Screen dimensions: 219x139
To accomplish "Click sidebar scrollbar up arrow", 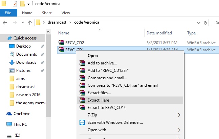I will click(x=48, y=32).
